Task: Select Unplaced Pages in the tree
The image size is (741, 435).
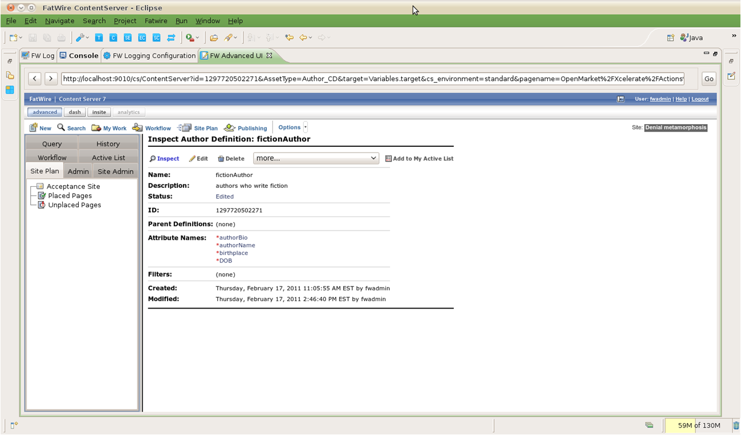Action: click(70, 205)
